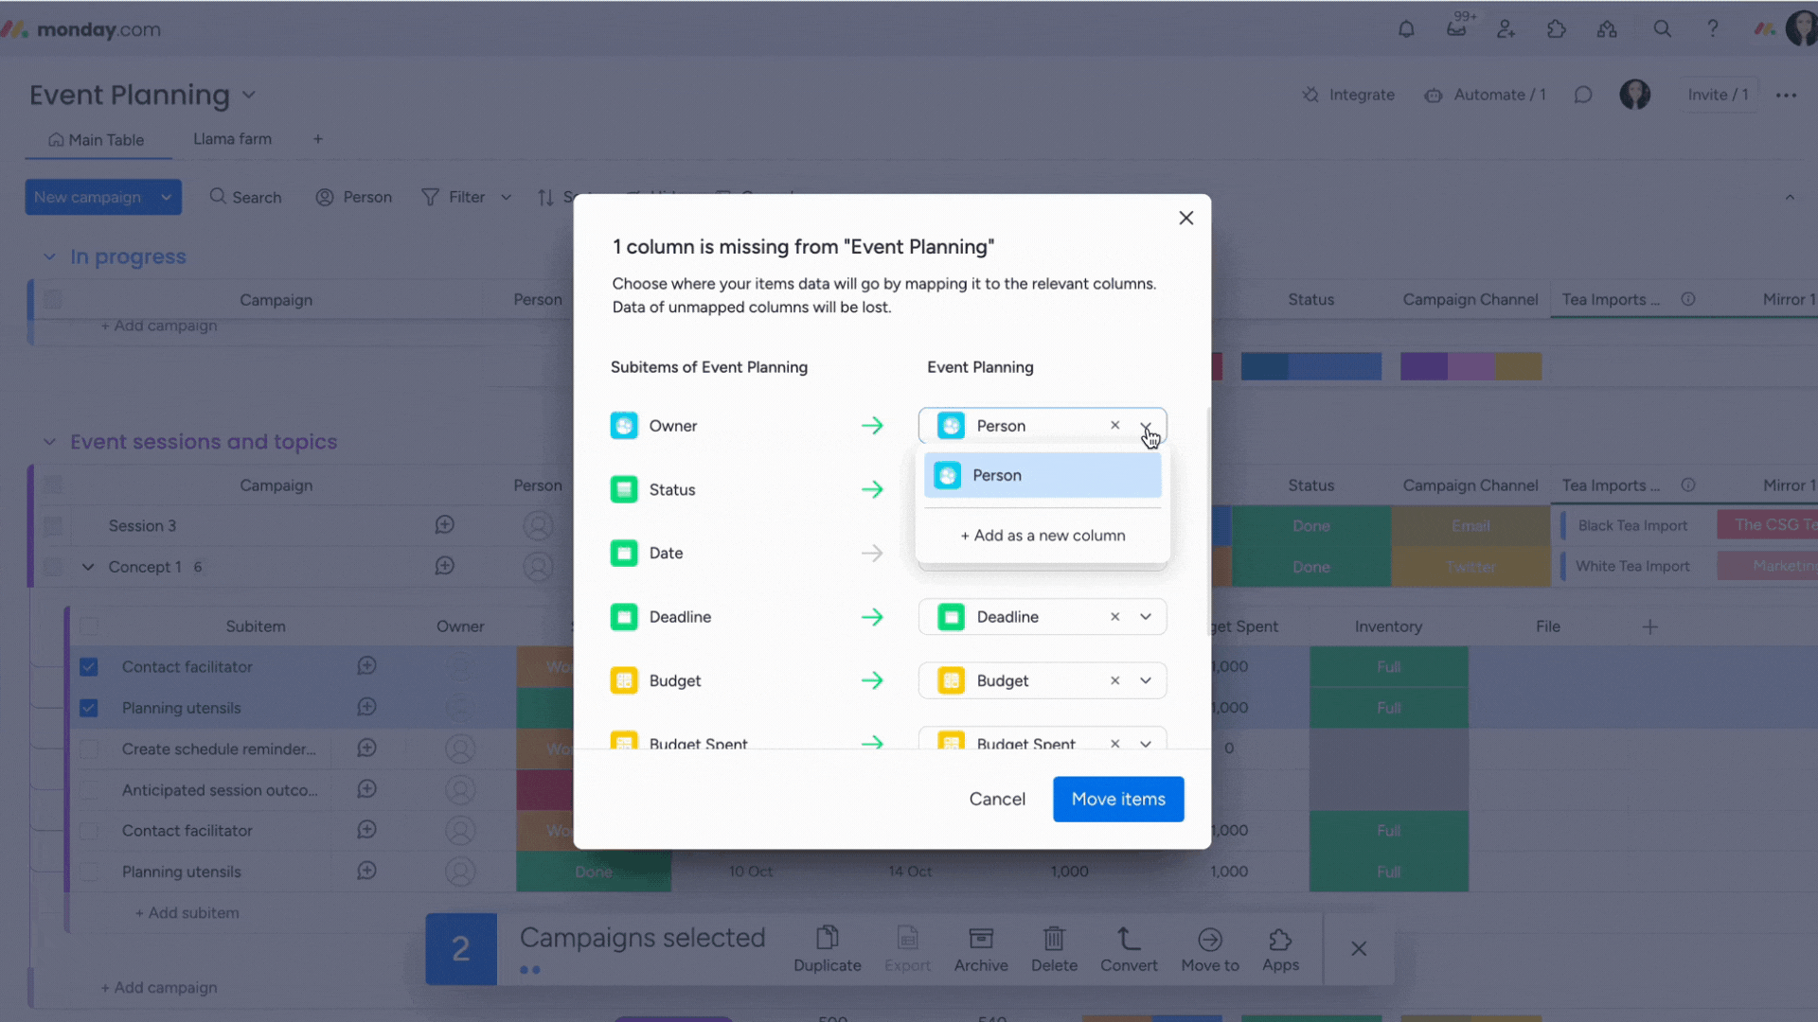
Task: Open the board discussion bubble icon
Action: 1583,95
